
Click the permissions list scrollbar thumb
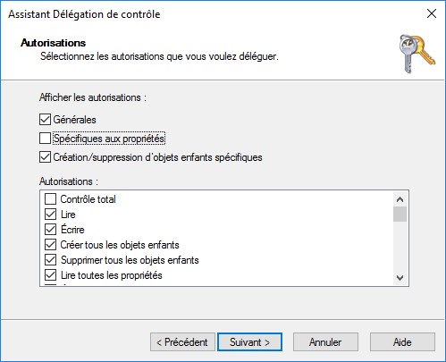(x=400, y=215)
